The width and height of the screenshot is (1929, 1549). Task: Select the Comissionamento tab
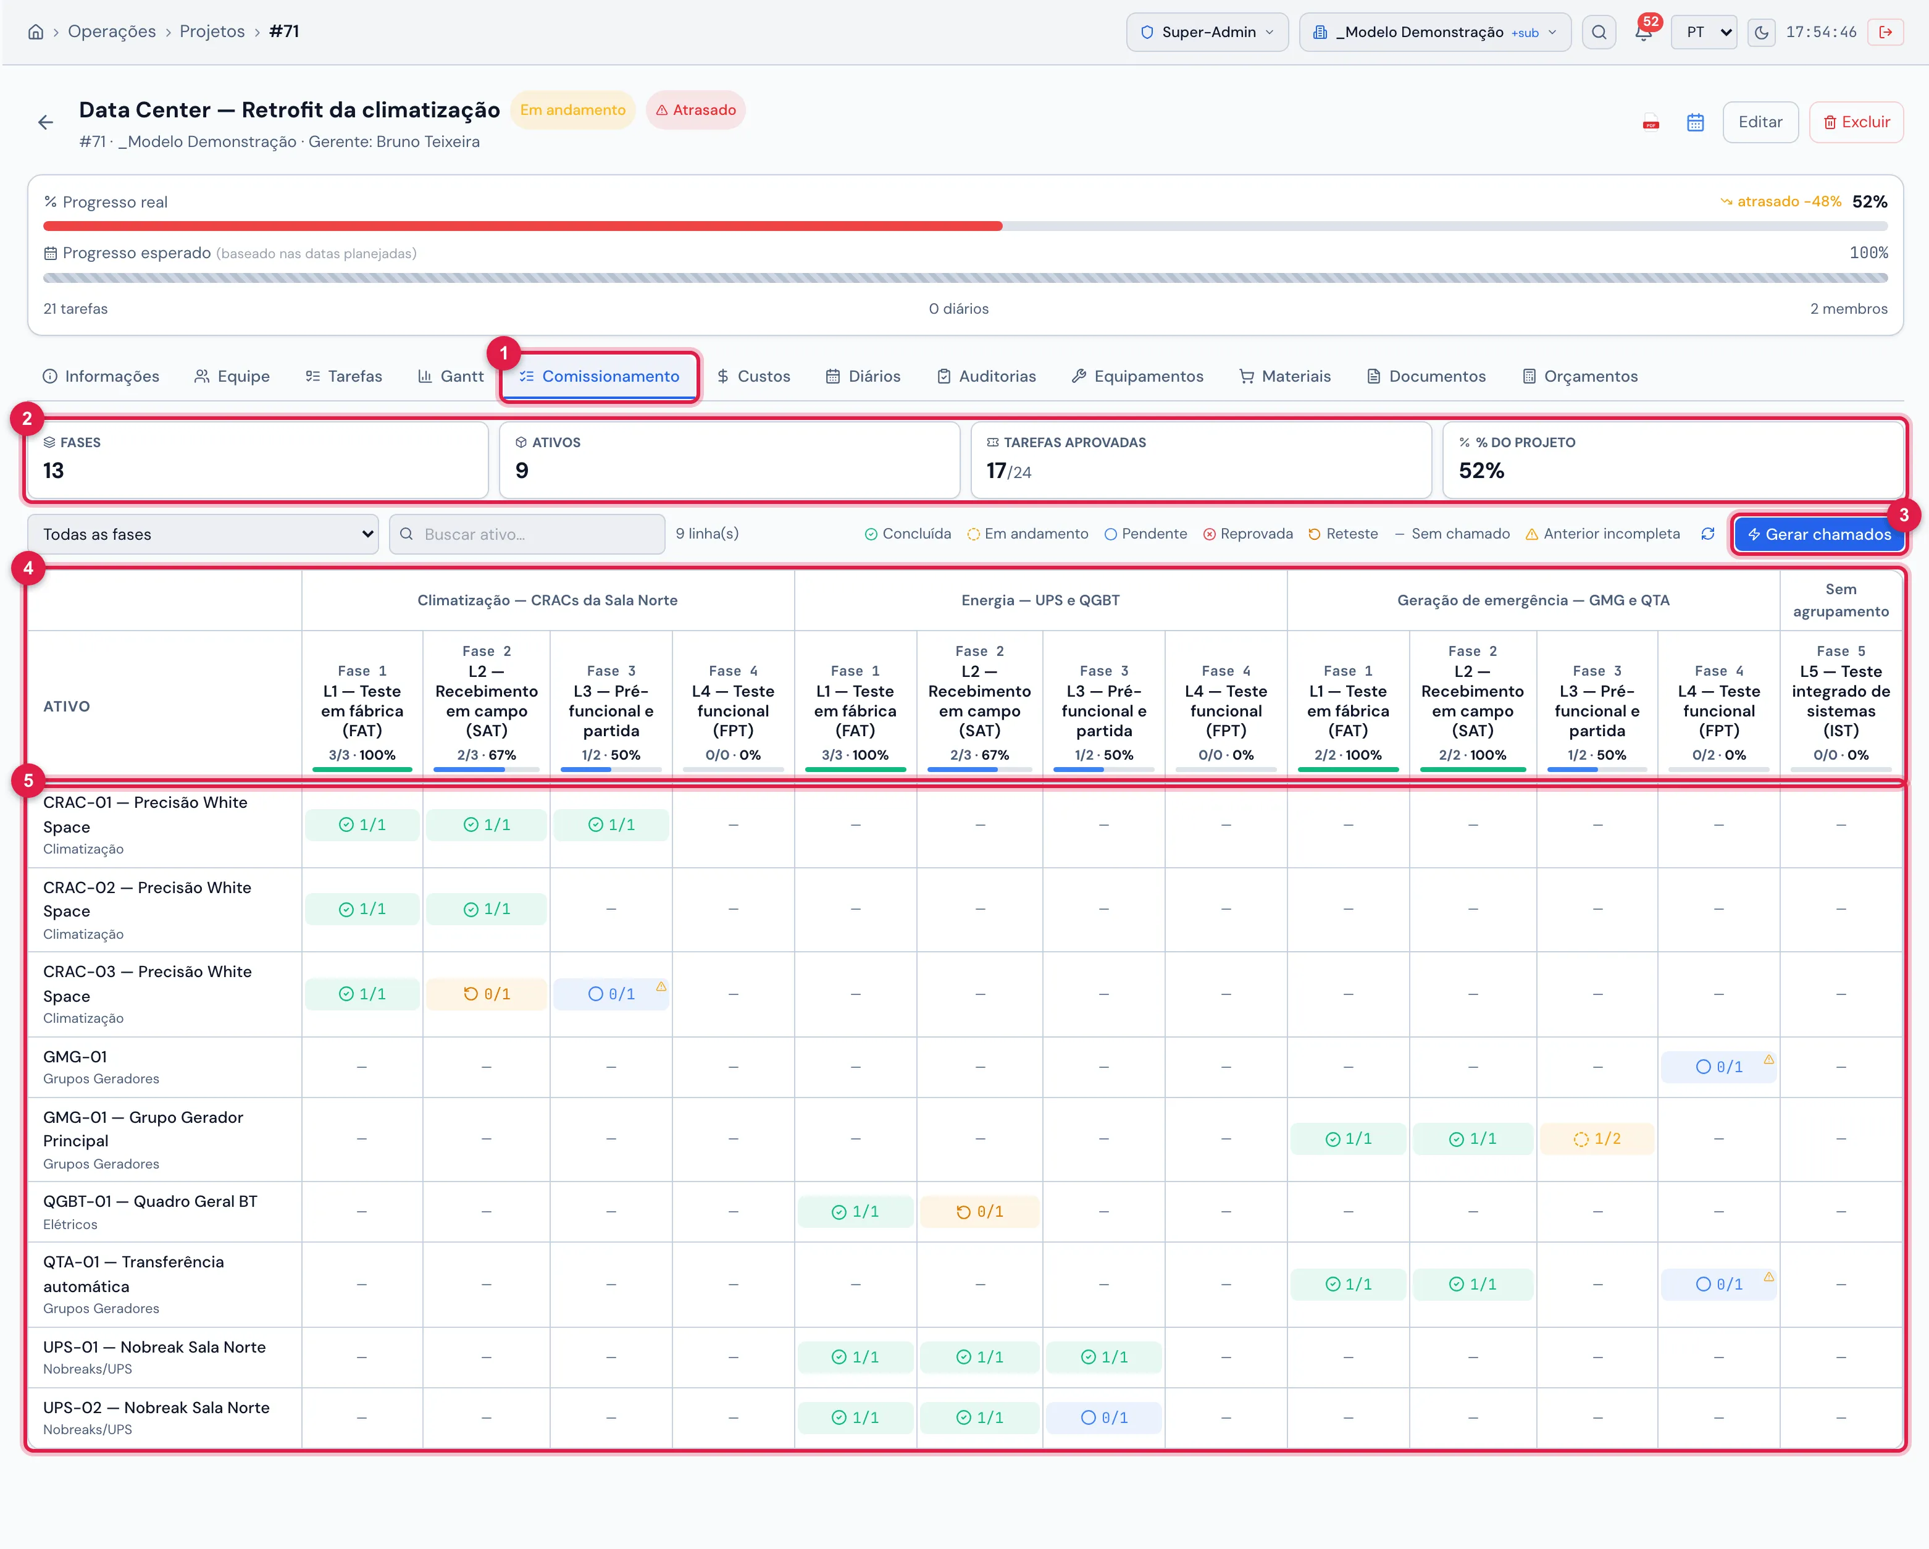600,377
